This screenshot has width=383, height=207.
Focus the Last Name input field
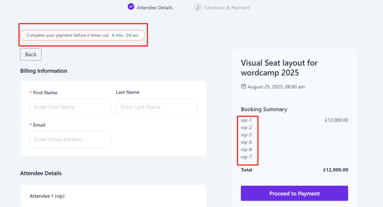157,107
